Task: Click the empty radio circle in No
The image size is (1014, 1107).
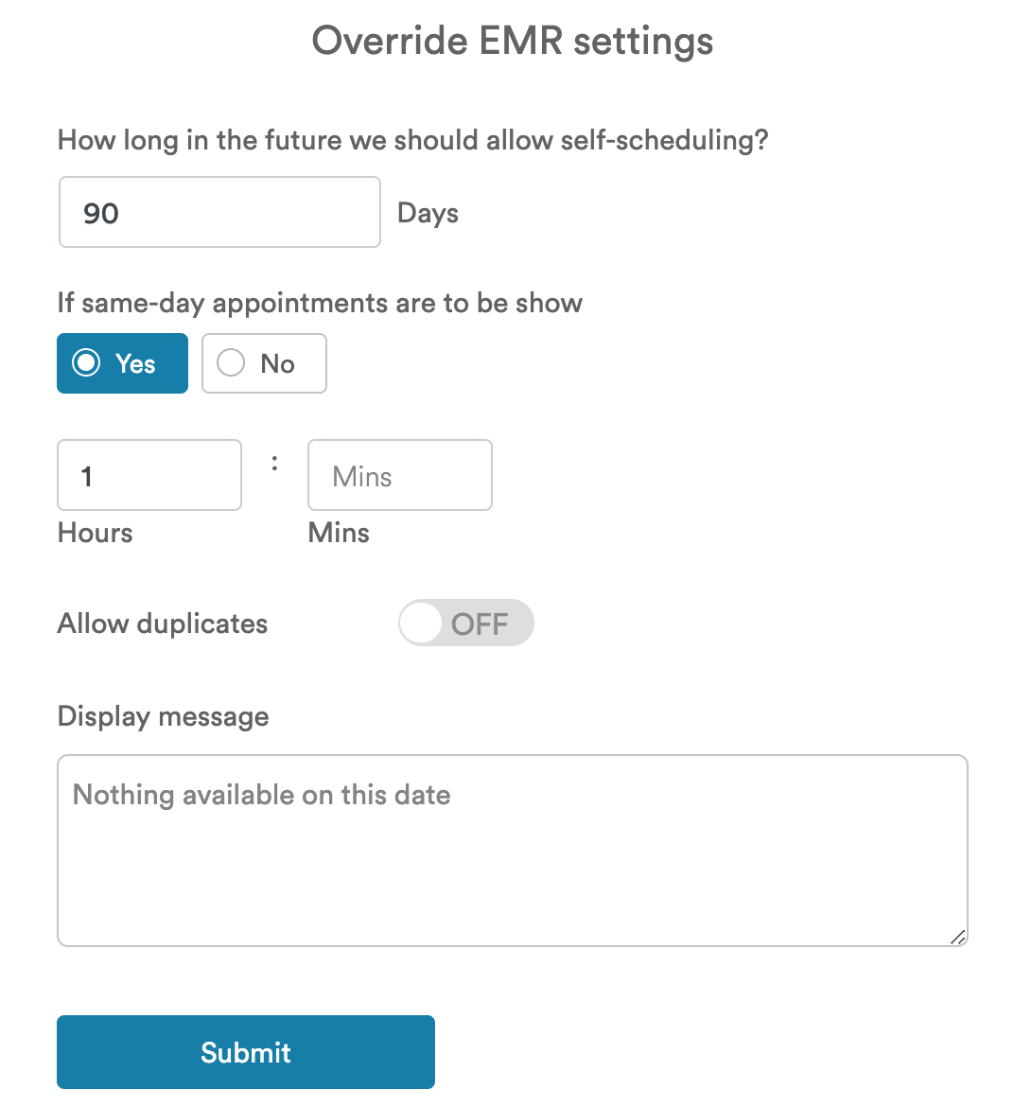Action: (231, 363)
